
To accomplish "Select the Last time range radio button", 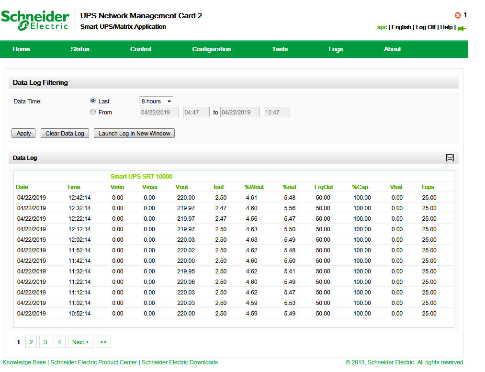I will point(93,101).
